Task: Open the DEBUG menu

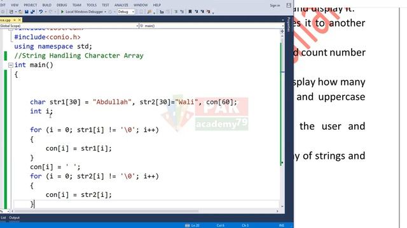Action: pyautogui.click(x=62, y=5)
